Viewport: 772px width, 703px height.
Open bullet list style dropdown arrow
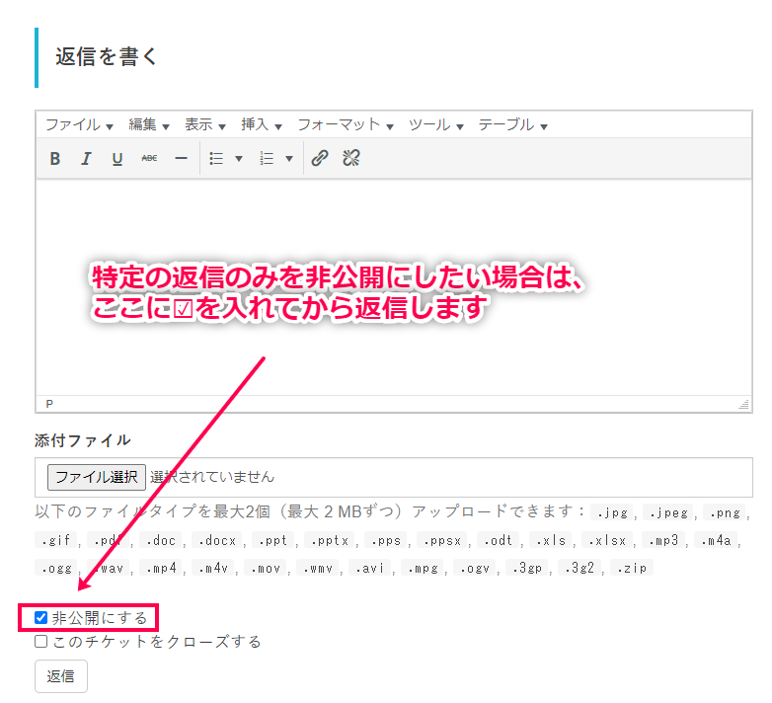tap(239, 159)
